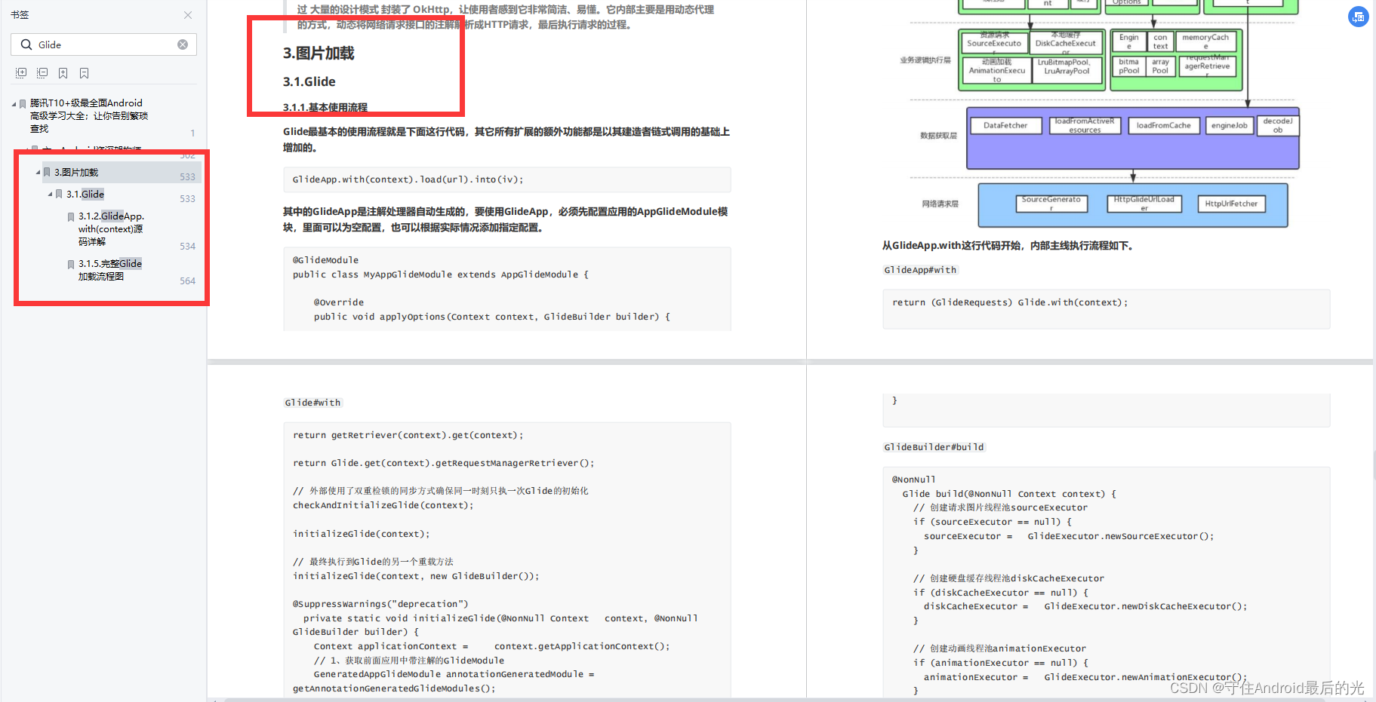Click the 数据获取层 layer label
Screen dimensions: 1376x702
pyautogui.click(x=938, y=136)
